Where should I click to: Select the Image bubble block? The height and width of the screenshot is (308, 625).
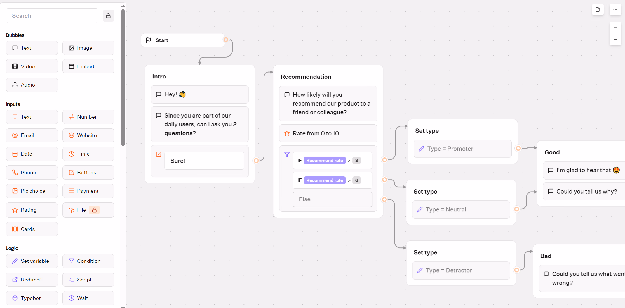[88, 48]
